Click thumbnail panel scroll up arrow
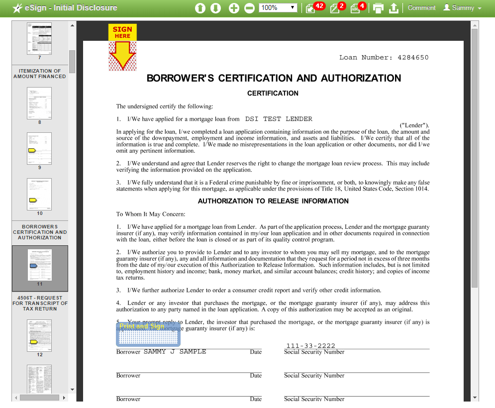 [x=72, y=25]
